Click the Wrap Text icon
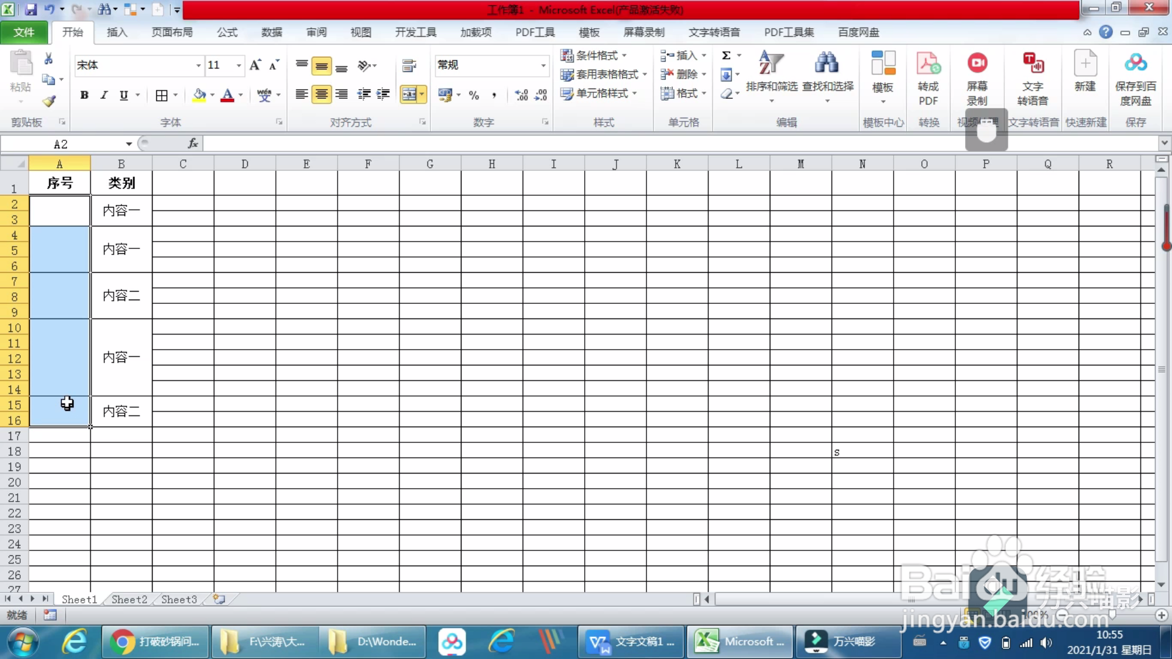The height and width of the screenshot is (659, 1172). (410, 65)
